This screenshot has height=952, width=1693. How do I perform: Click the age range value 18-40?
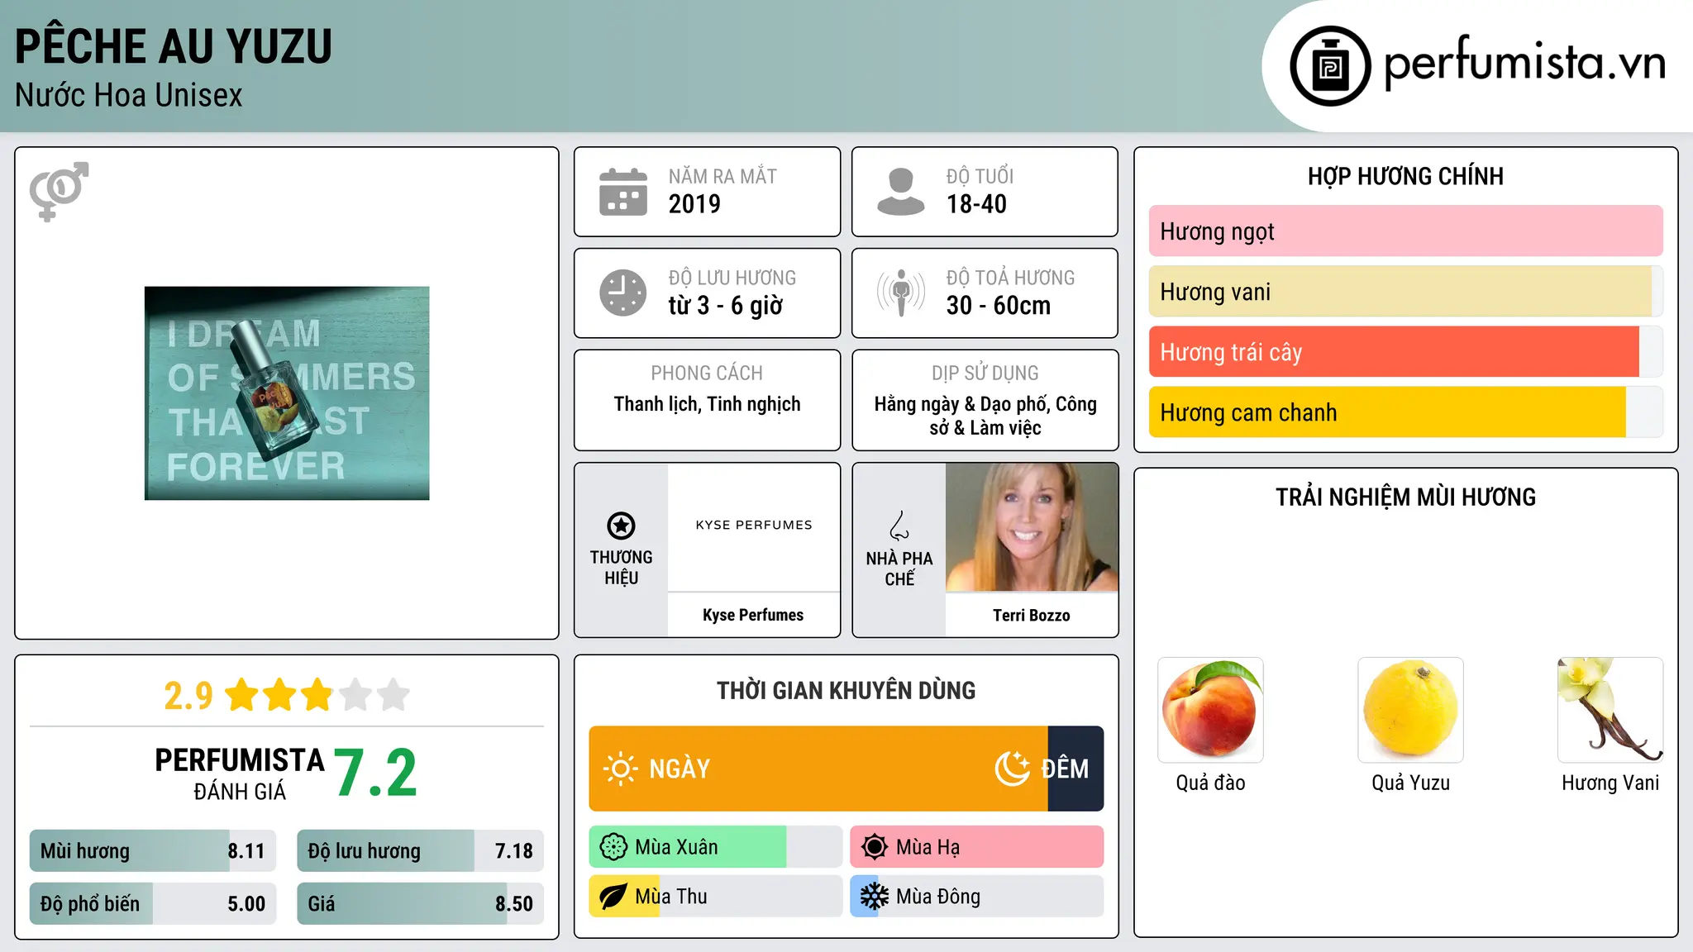[x=976, y=204]
